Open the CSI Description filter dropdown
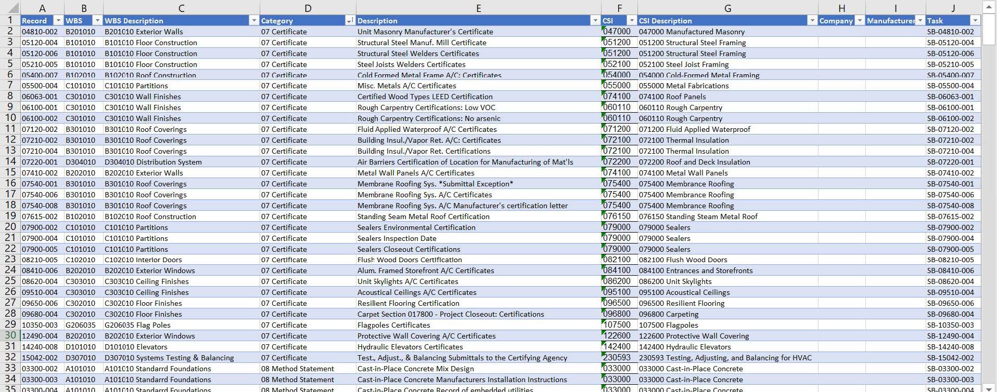Viewport: 997px width, 392px height. click(x=812, y=21)
